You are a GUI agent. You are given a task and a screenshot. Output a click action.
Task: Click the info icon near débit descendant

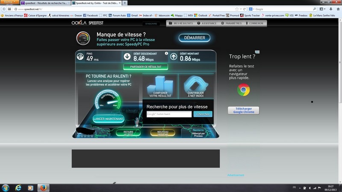pos(166,53)
